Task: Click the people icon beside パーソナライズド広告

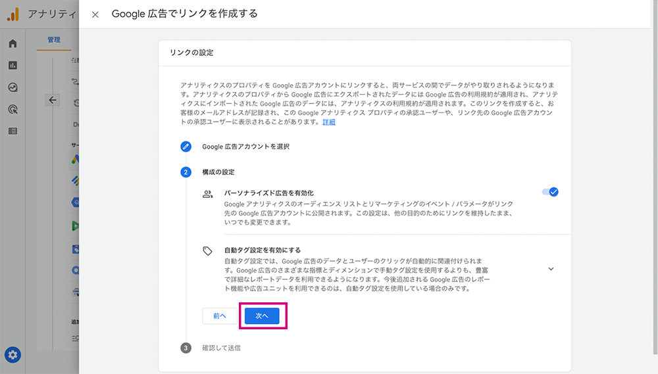Action: tap(208, 194)
